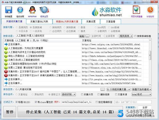
Task: Open html格式 dropdown
Action: tap(142, 95)
